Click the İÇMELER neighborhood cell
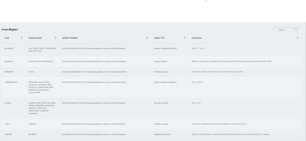 click(32, 124)
